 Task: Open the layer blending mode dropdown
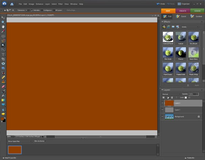click(171, 94)
